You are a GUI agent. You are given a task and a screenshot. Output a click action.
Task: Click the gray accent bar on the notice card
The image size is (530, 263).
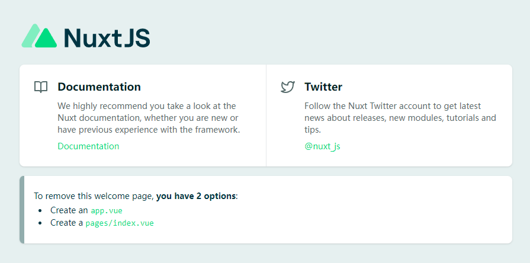[x=22, y=210]
